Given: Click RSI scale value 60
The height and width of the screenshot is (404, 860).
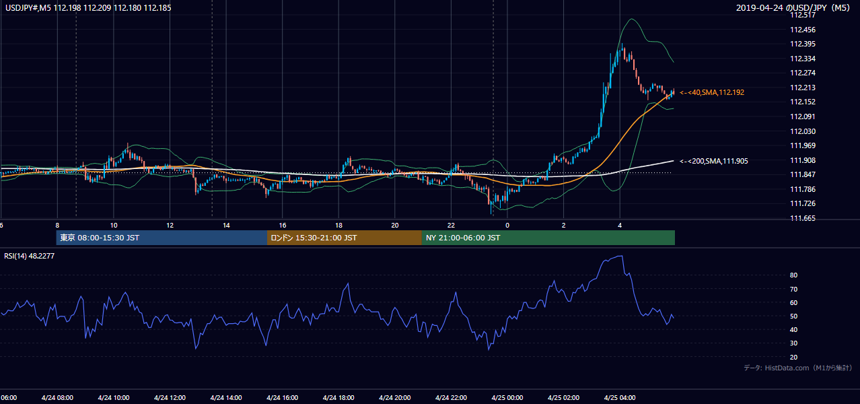Looking at the screenshot, I should tap(794, 302).
